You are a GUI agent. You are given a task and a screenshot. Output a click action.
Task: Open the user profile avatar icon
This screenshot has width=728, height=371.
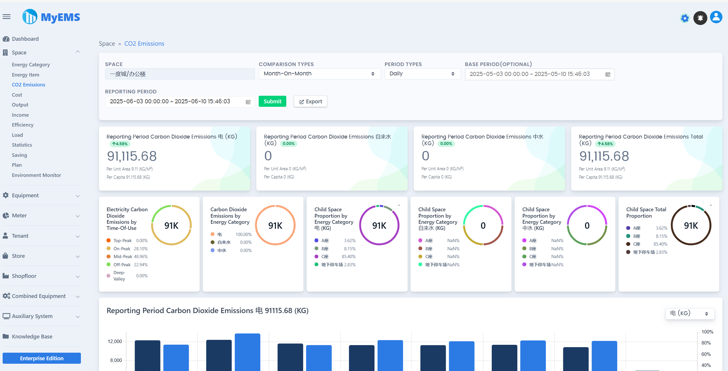point(716,17)
